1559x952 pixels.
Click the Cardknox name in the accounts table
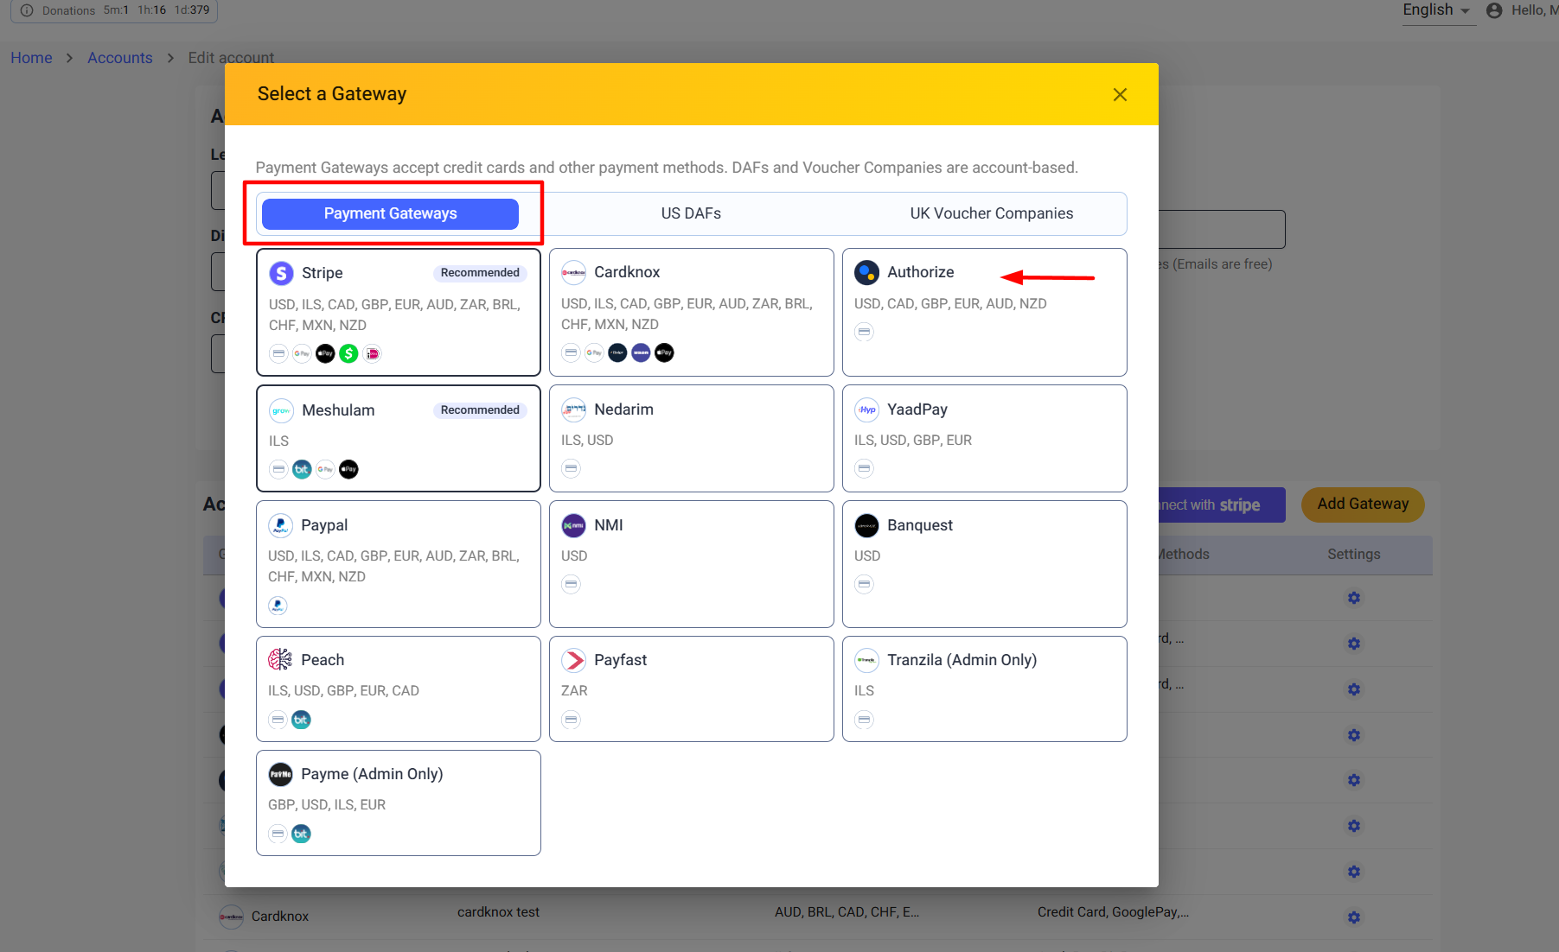(280, 917)
